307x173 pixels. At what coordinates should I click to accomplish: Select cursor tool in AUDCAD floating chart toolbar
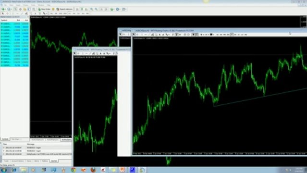pos(134,35)
